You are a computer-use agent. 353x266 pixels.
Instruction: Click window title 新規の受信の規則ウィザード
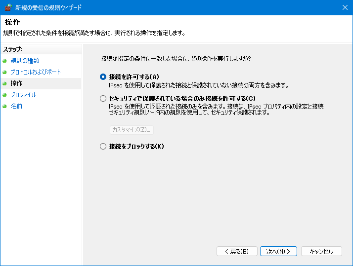tap(48, 7)
